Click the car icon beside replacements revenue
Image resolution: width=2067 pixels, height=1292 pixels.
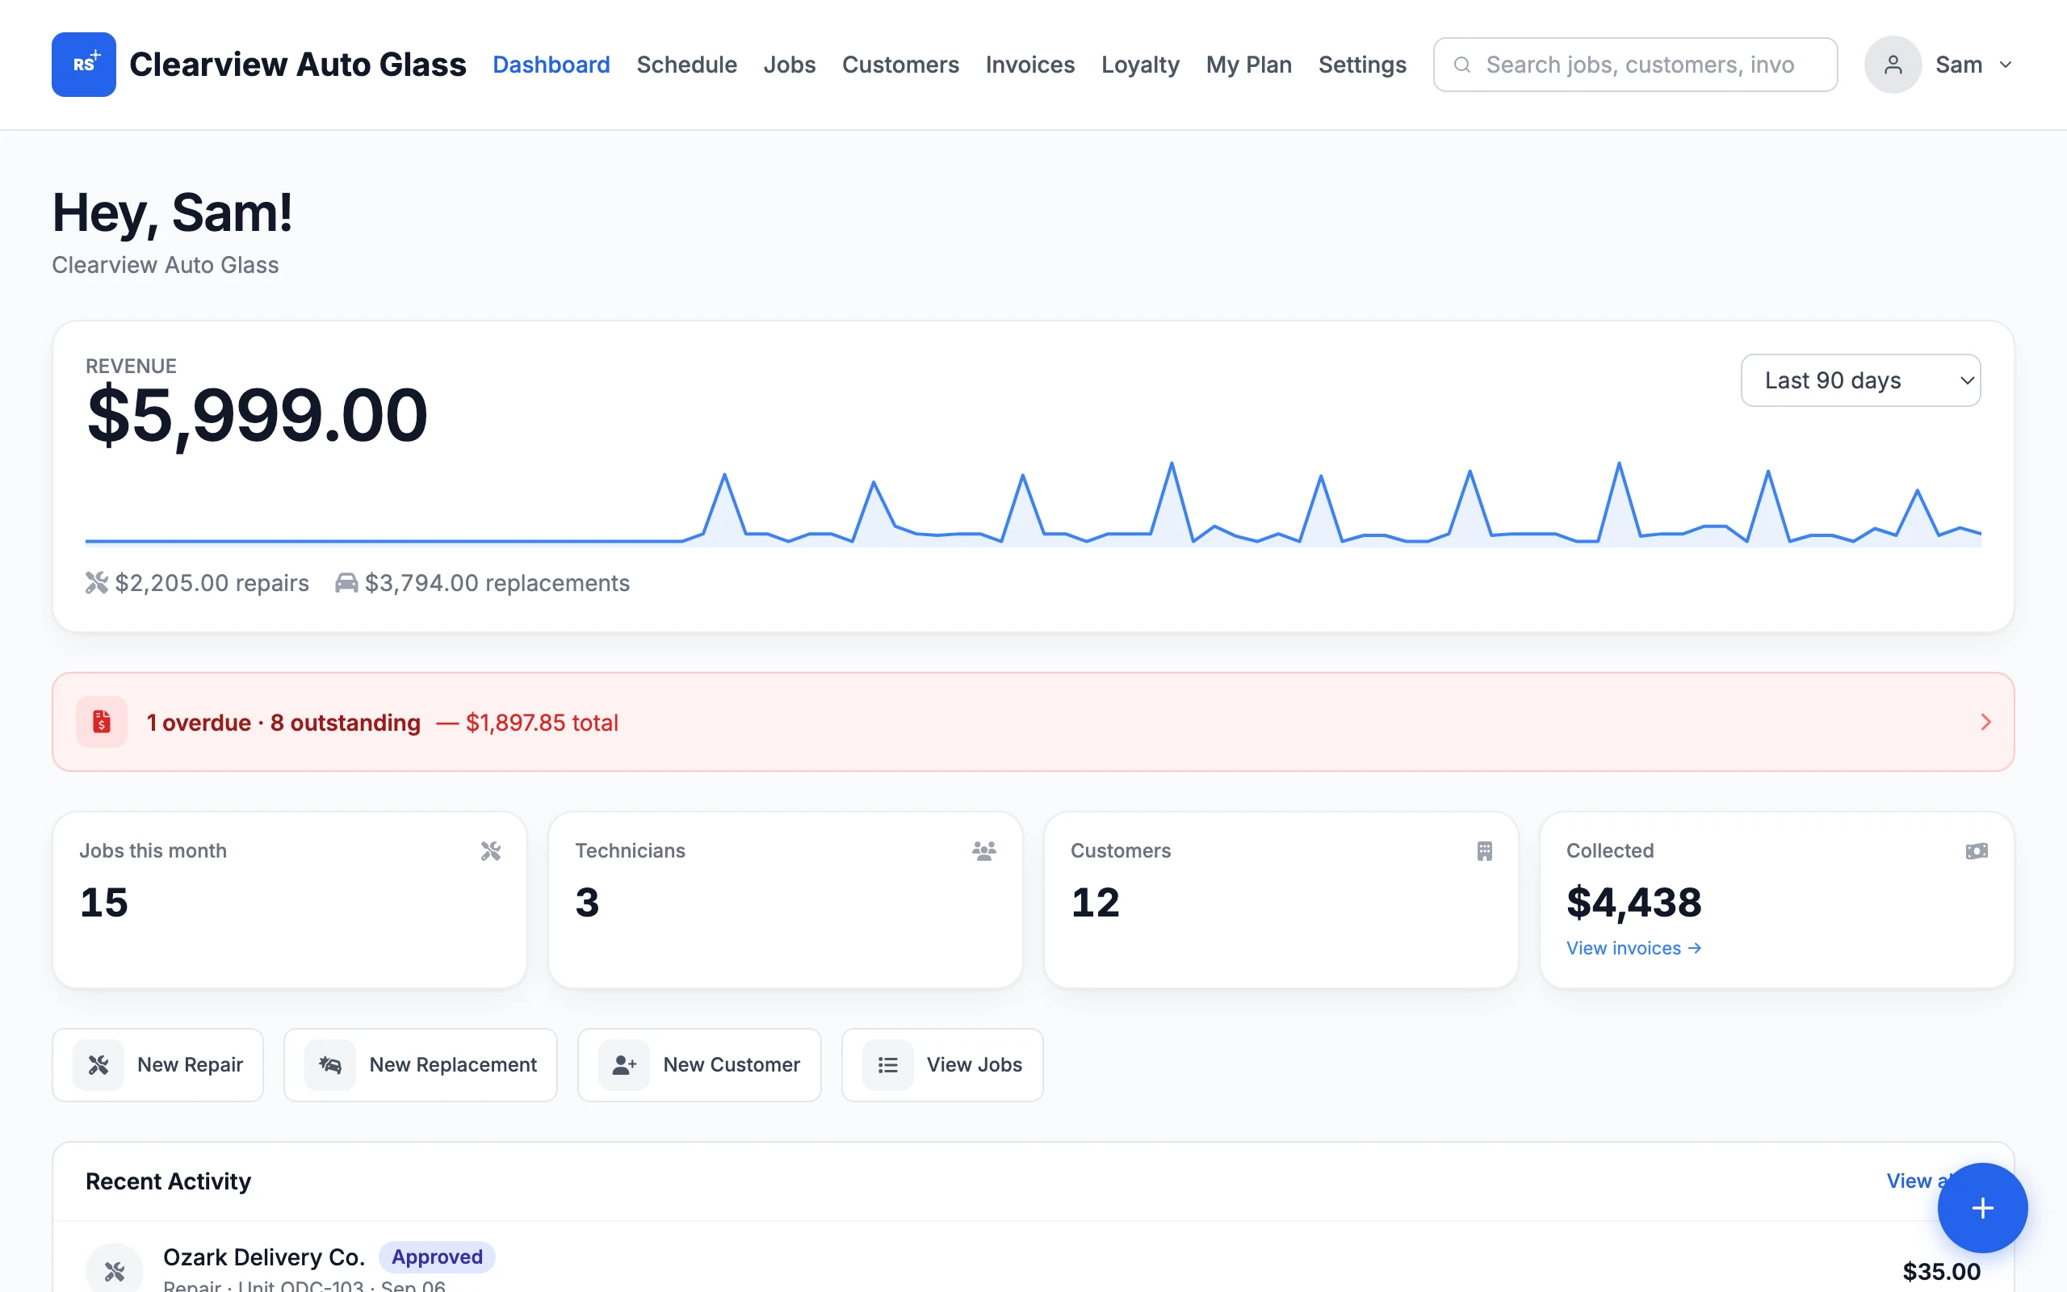click(x=346, y=583)
